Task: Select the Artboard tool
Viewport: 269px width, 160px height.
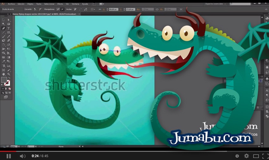Action: tap(3, 70)
